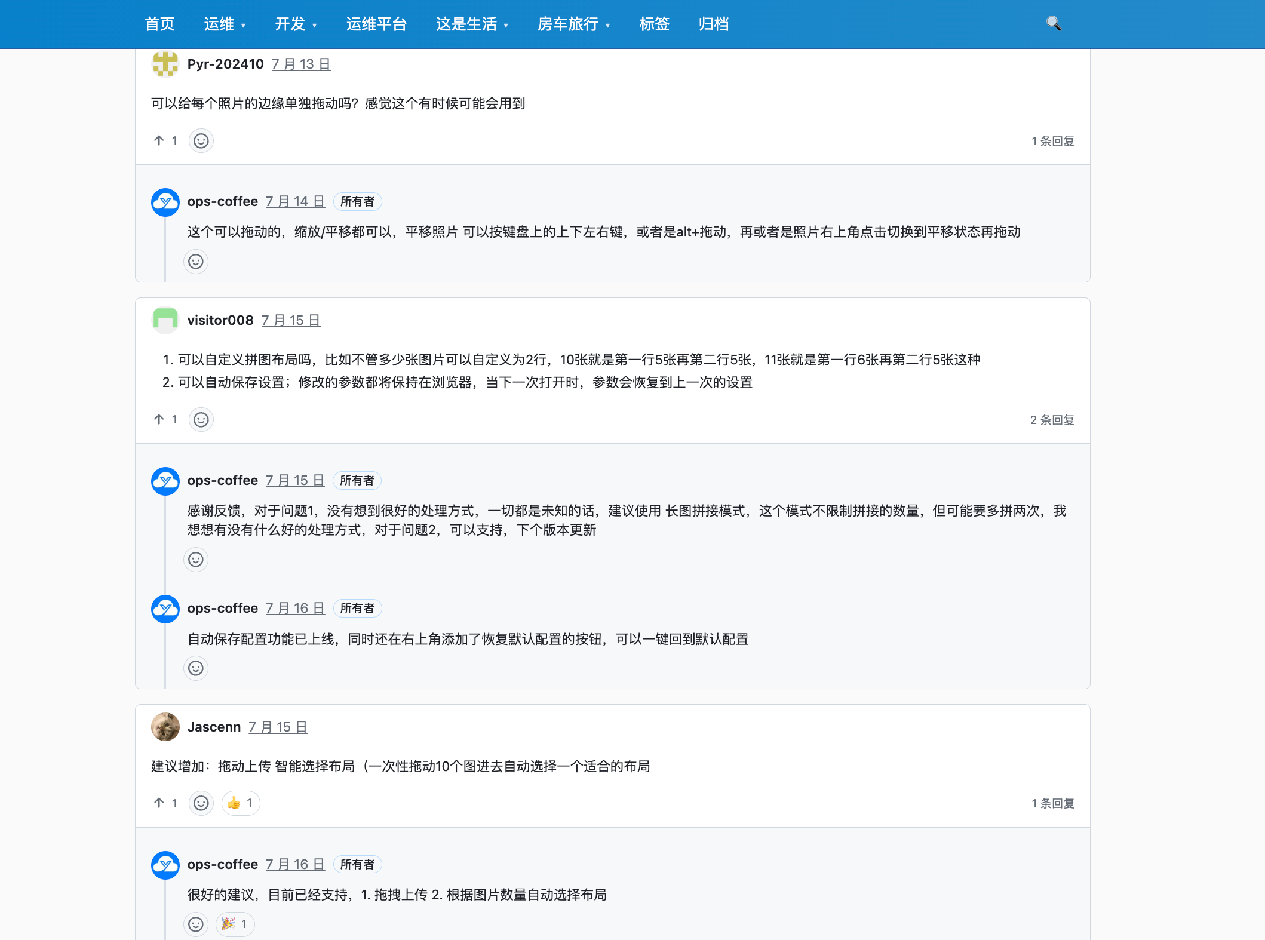The image size is (1265, 940).
Task: Open the 归档 navigation item
Action: tap(713, 24)
